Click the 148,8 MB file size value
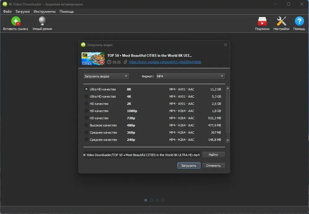 tap(215, 140)
